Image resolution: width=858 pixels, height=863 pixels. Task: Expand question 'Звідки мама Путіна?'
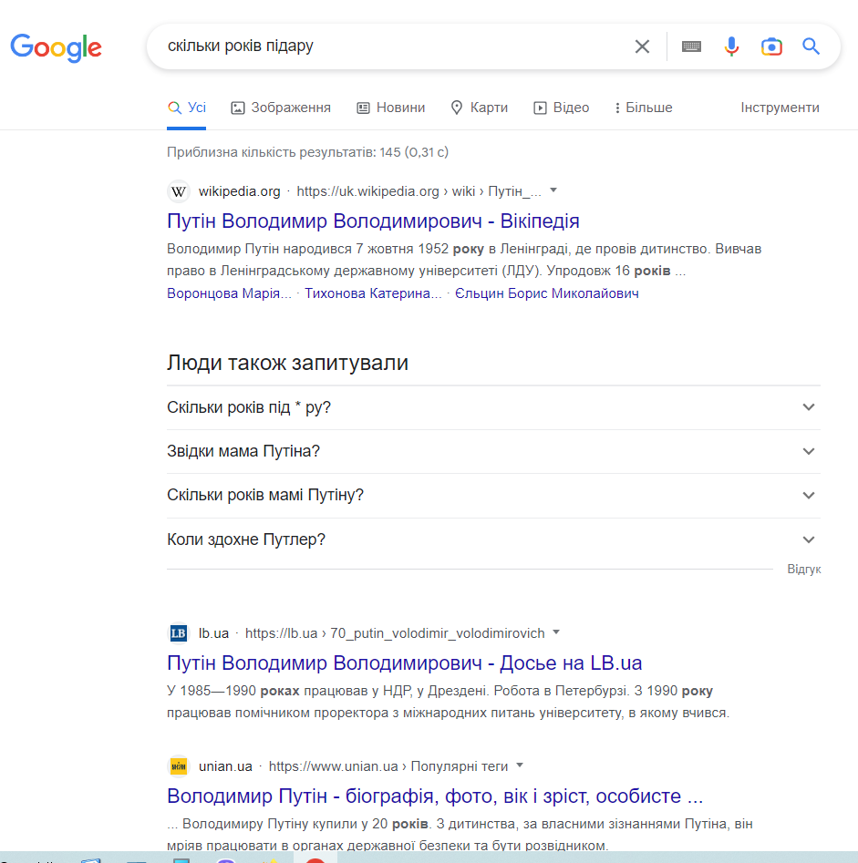point(493,451)
